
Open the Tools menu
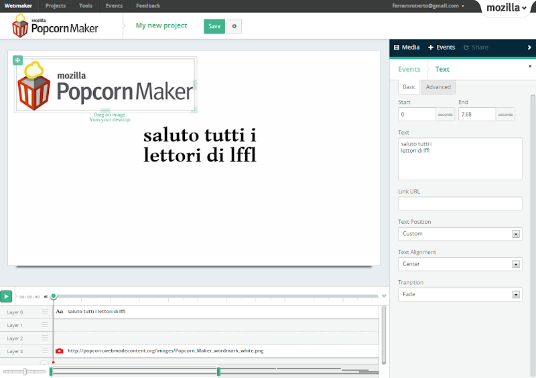pos(86,6)
